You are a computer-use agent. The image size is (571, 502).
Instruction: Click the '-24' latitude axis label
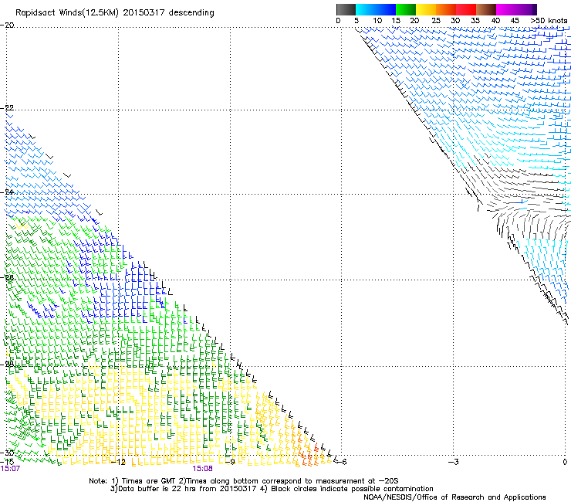click(x=7, y=192)
